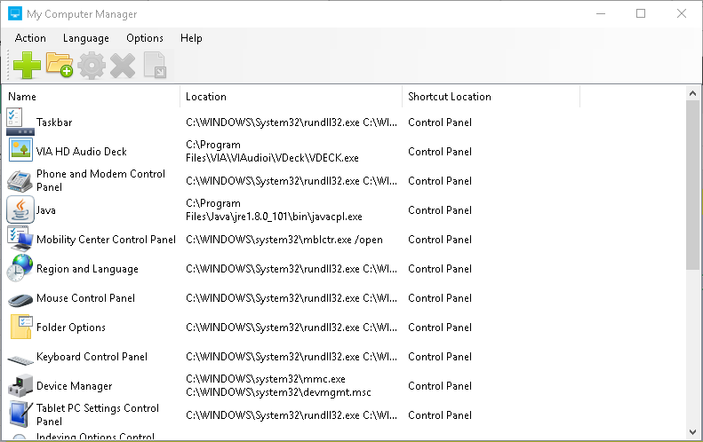
Task: Click the gray X Delete icon
Action: point(123,66)
